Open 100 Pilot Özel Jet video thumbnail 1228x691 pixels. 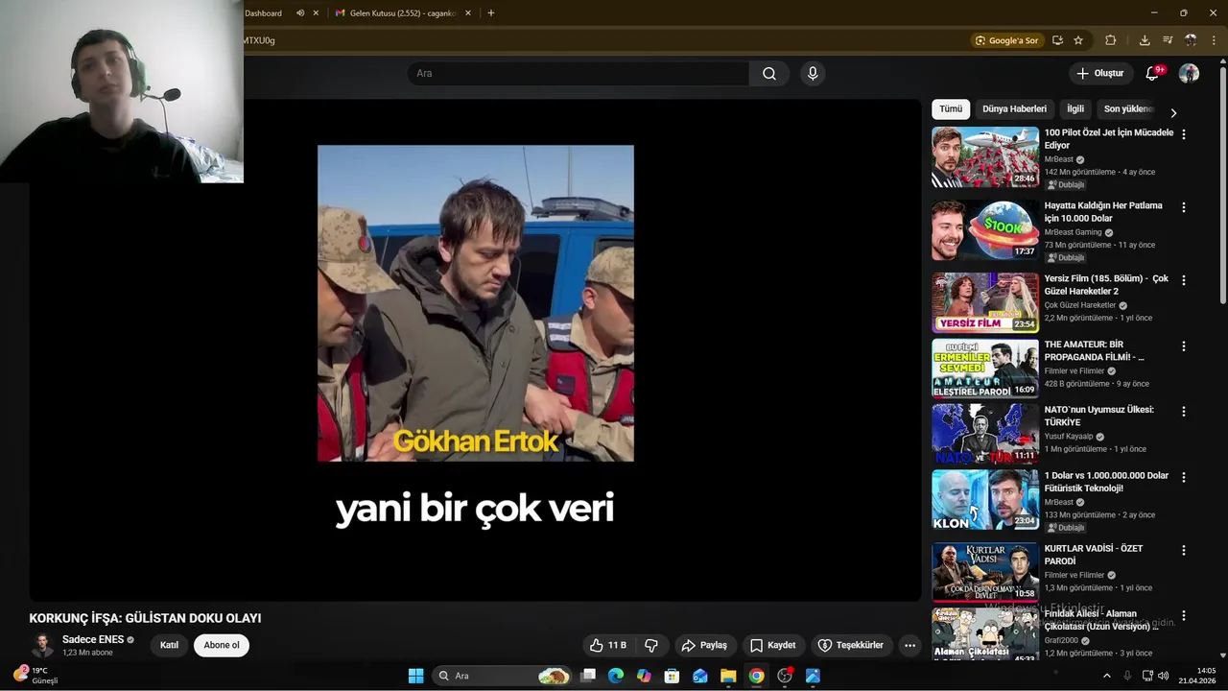[985, 157]
